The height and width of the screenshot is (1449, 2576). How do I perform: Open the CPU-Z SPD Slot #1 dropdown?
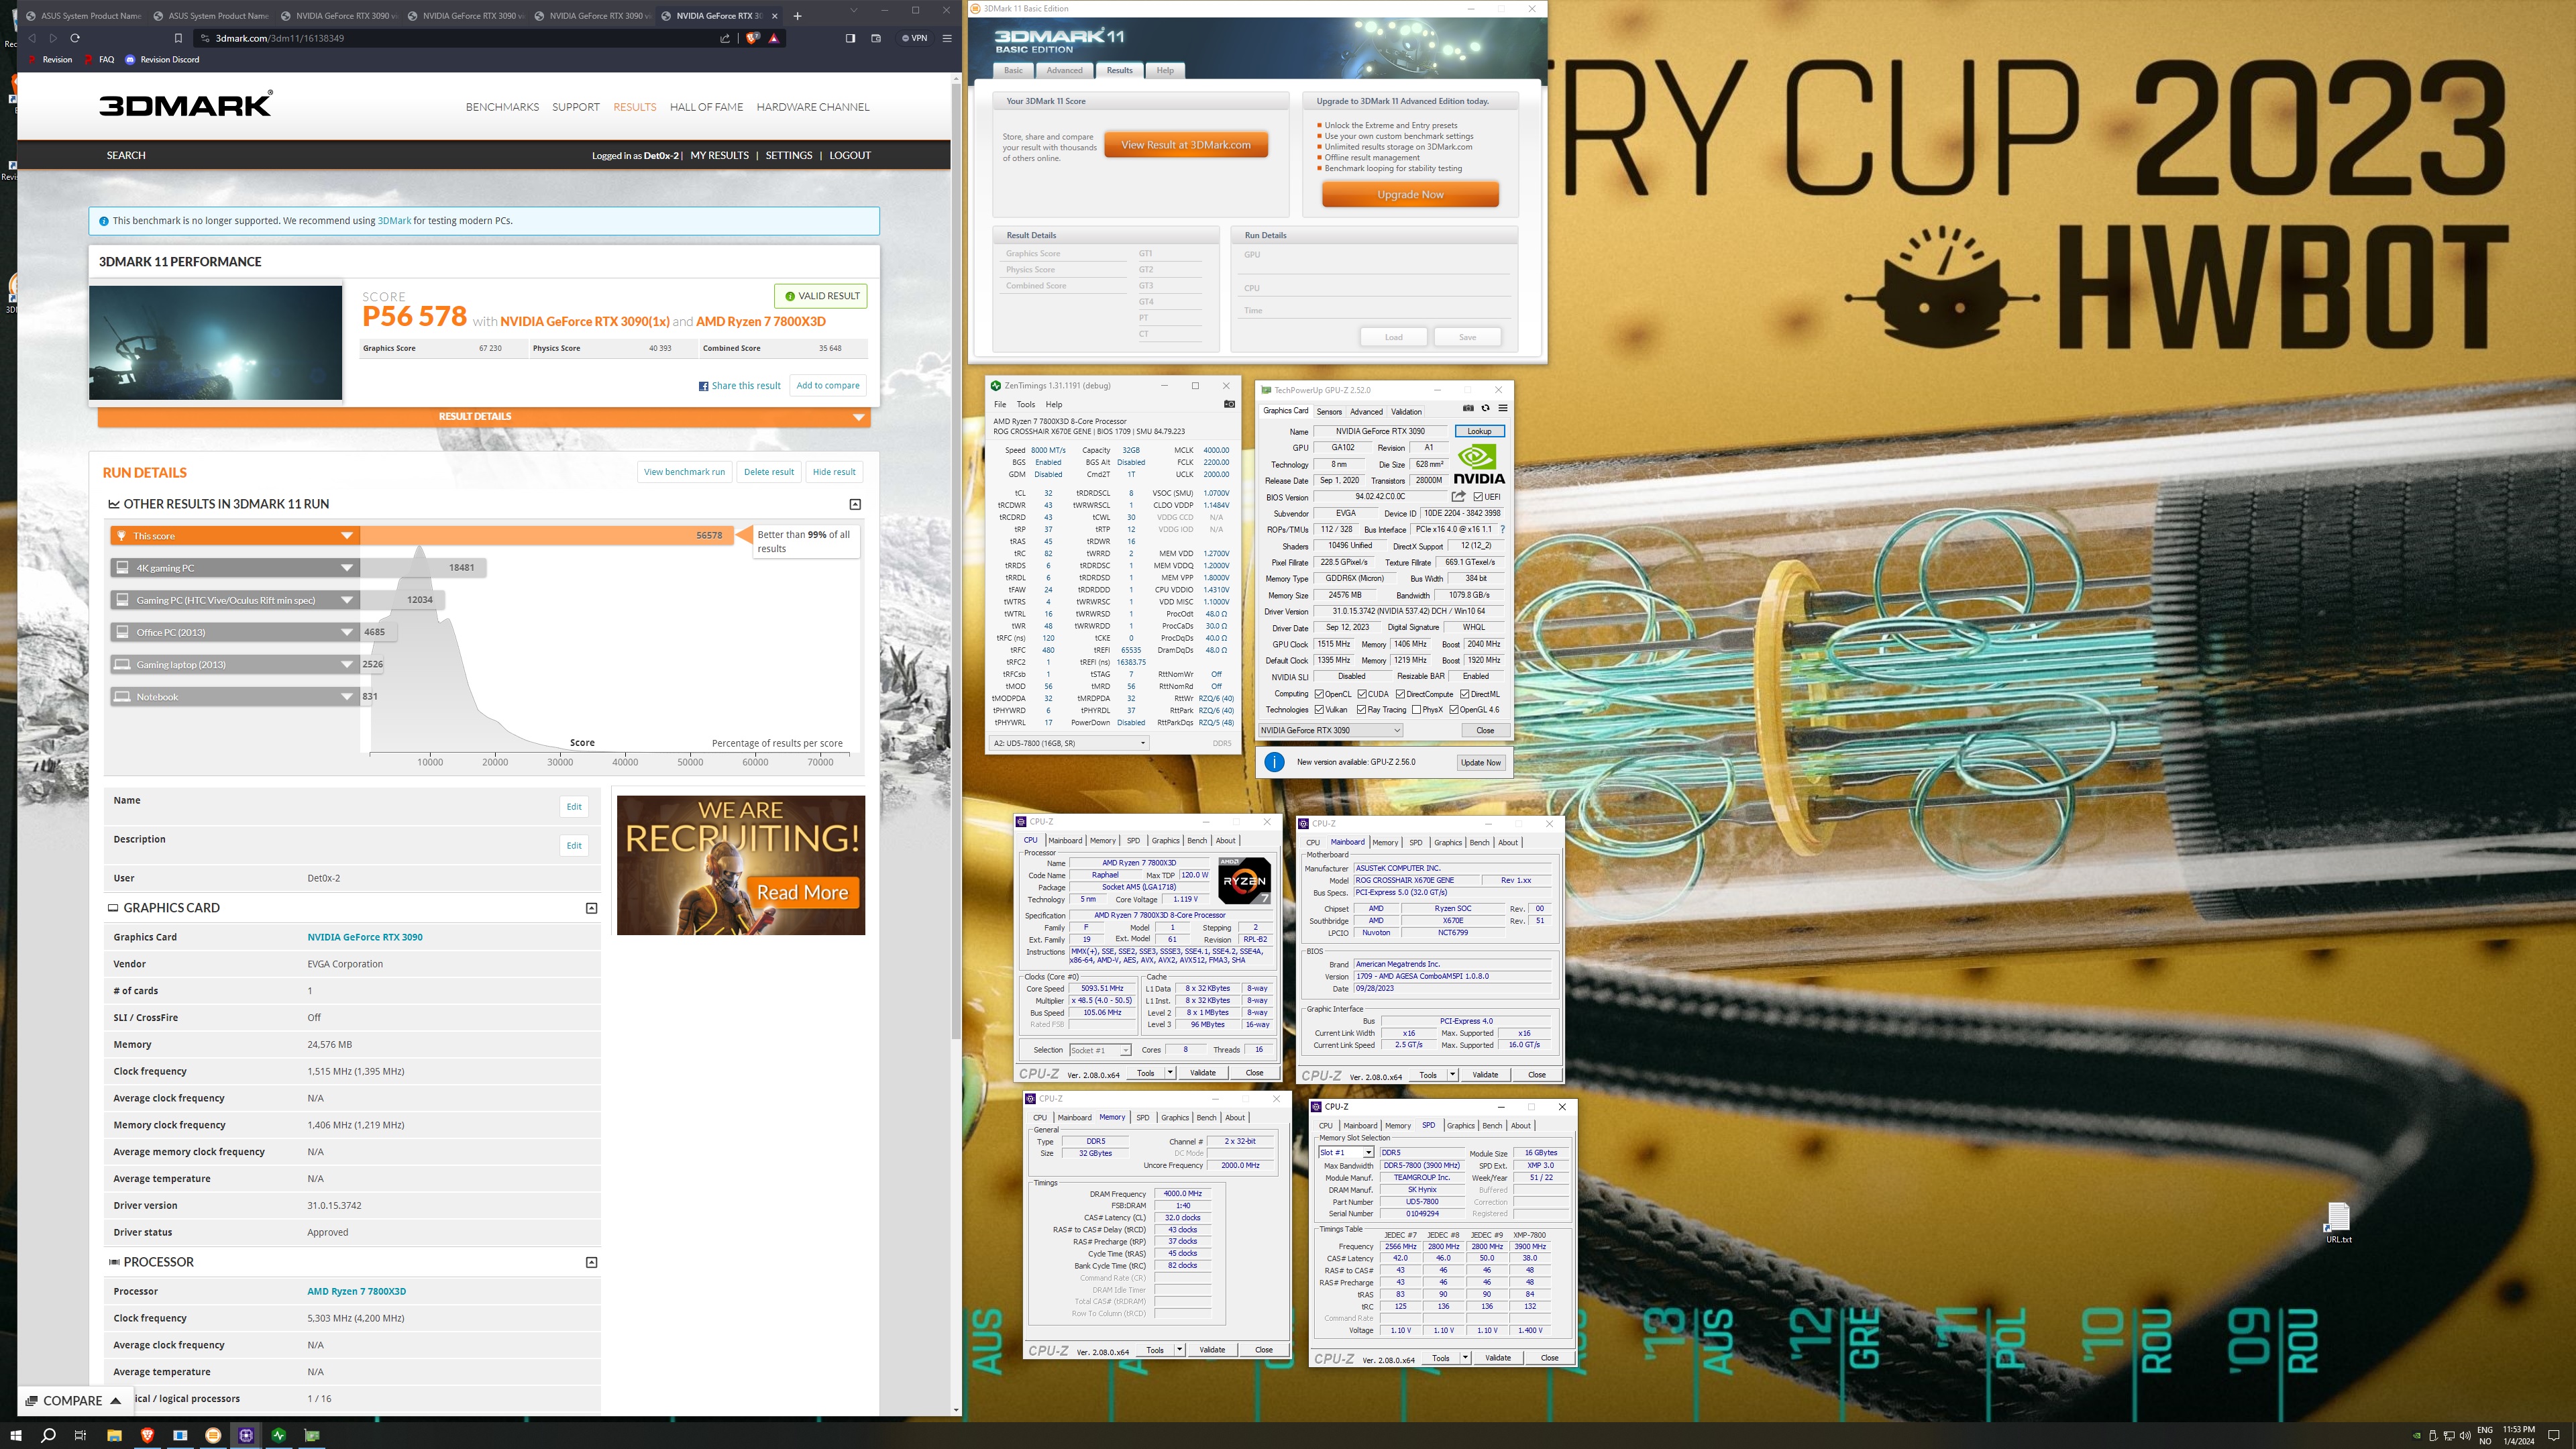1346,1153
